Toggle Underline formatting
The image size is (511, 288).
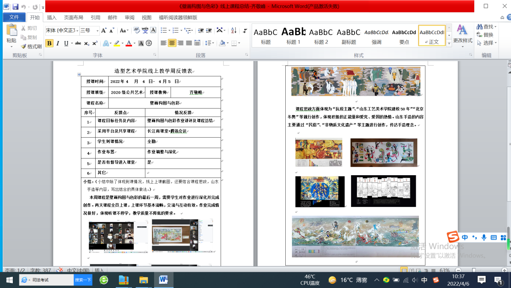click(66, 43)
